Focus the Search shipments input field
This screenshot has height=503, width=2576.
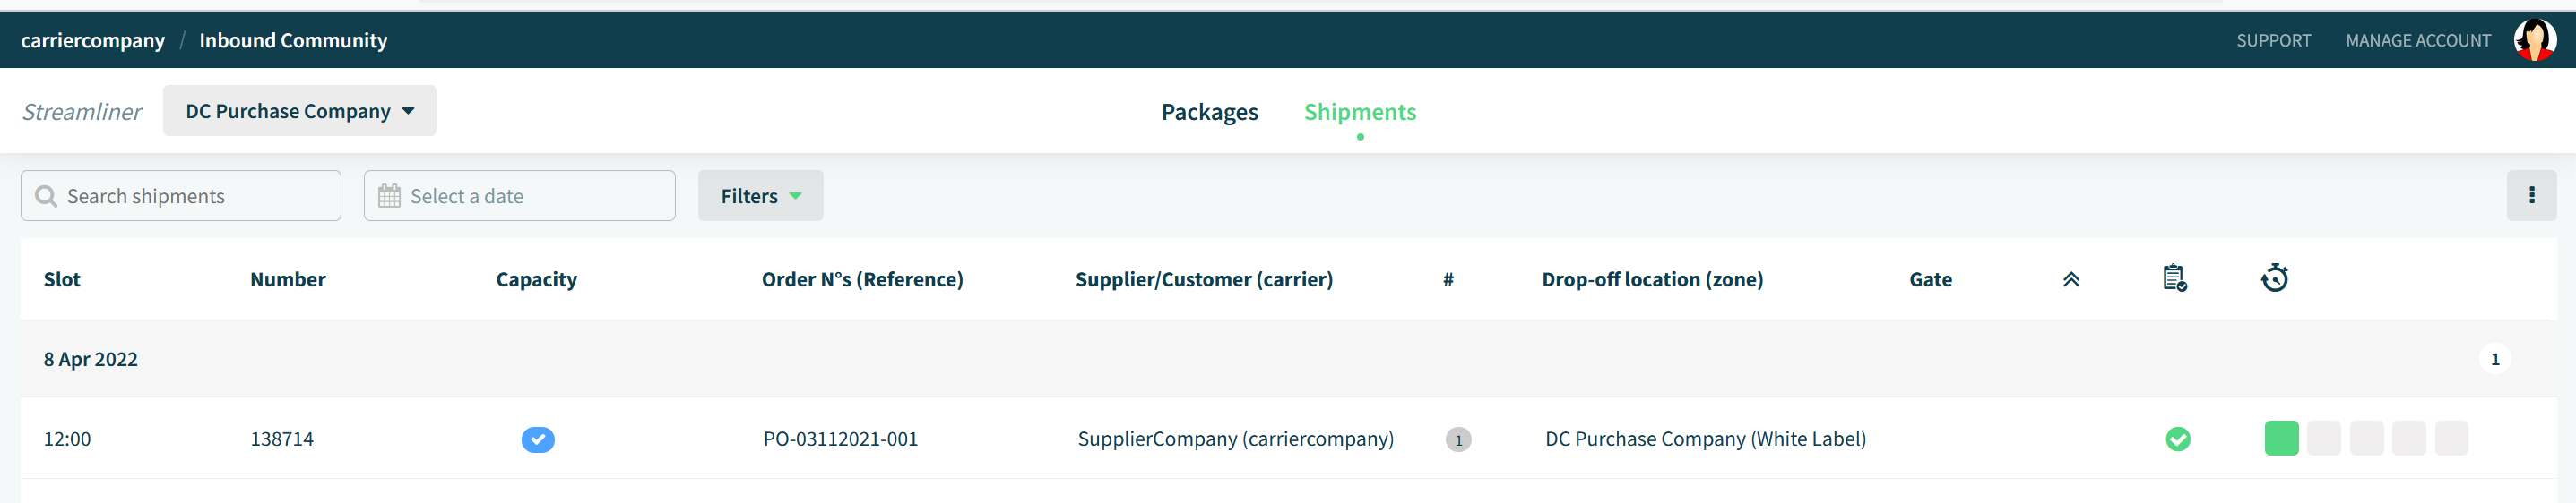[181, 196]
